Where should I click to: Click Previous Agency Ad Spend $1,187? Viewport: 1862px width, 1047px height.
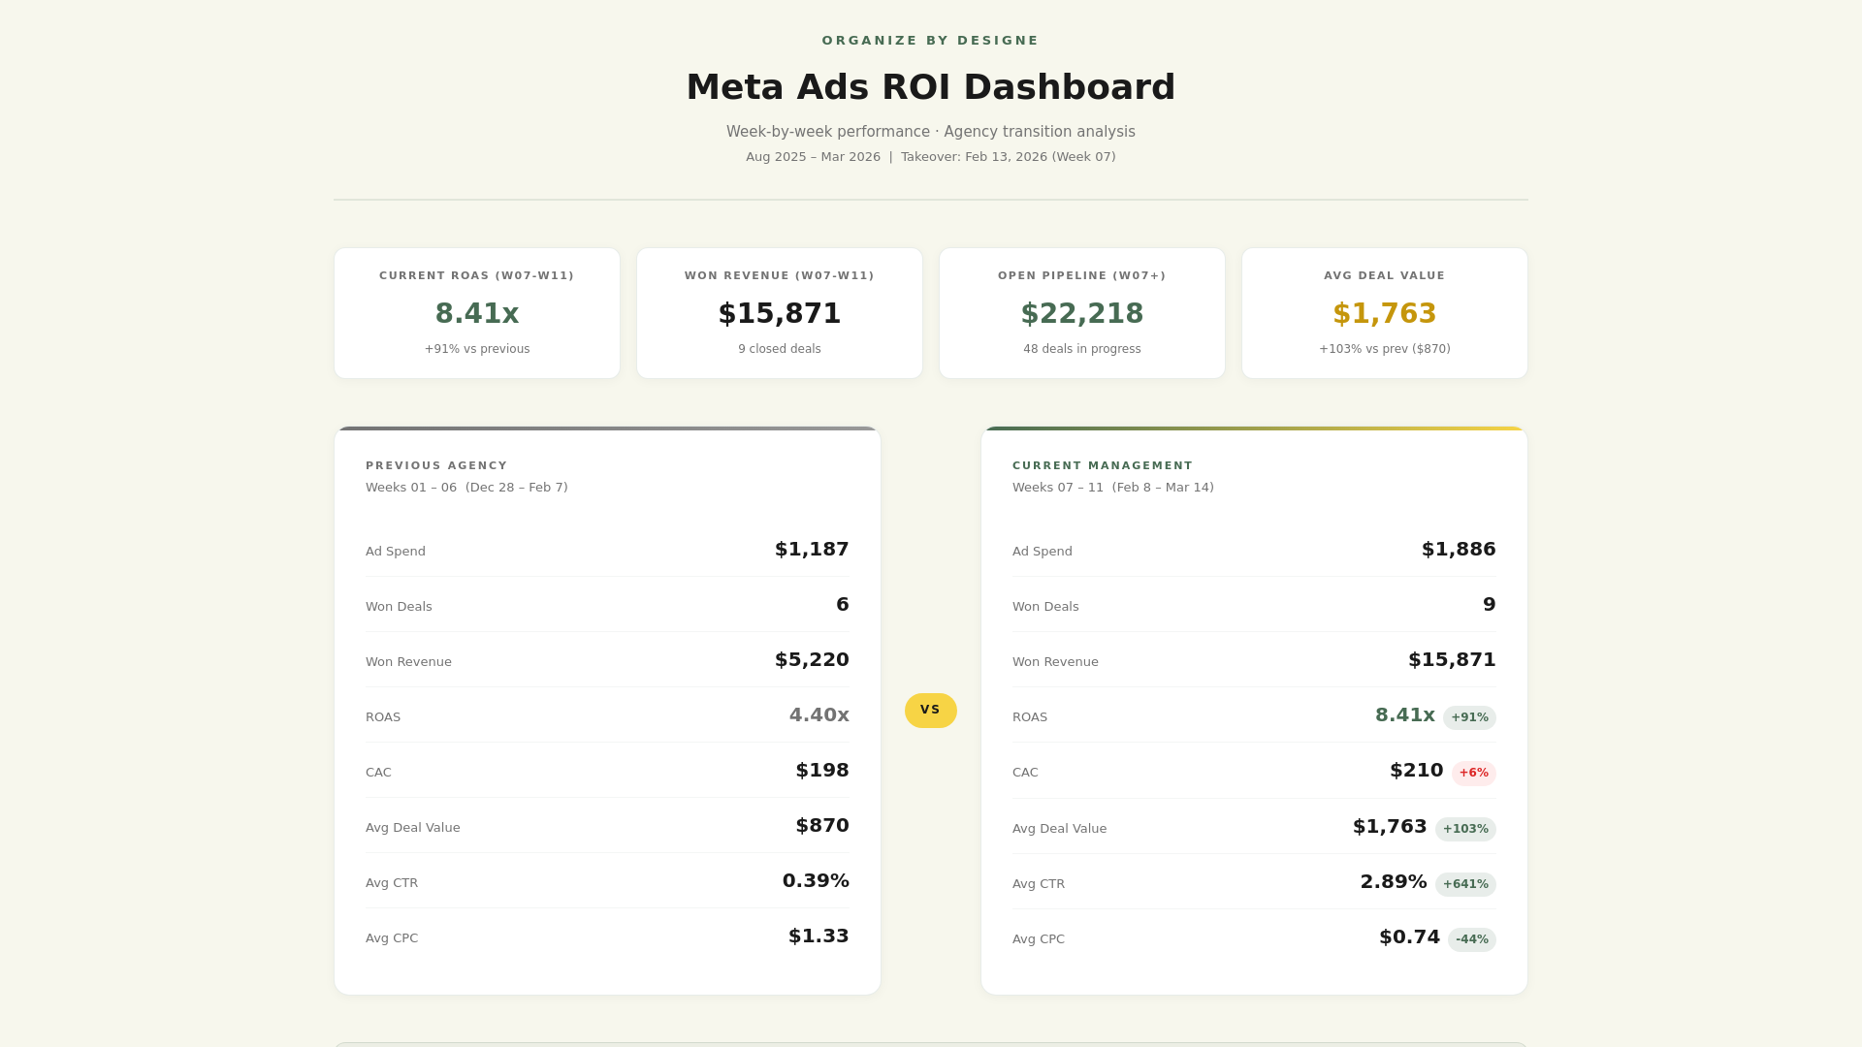click(812, 550)
